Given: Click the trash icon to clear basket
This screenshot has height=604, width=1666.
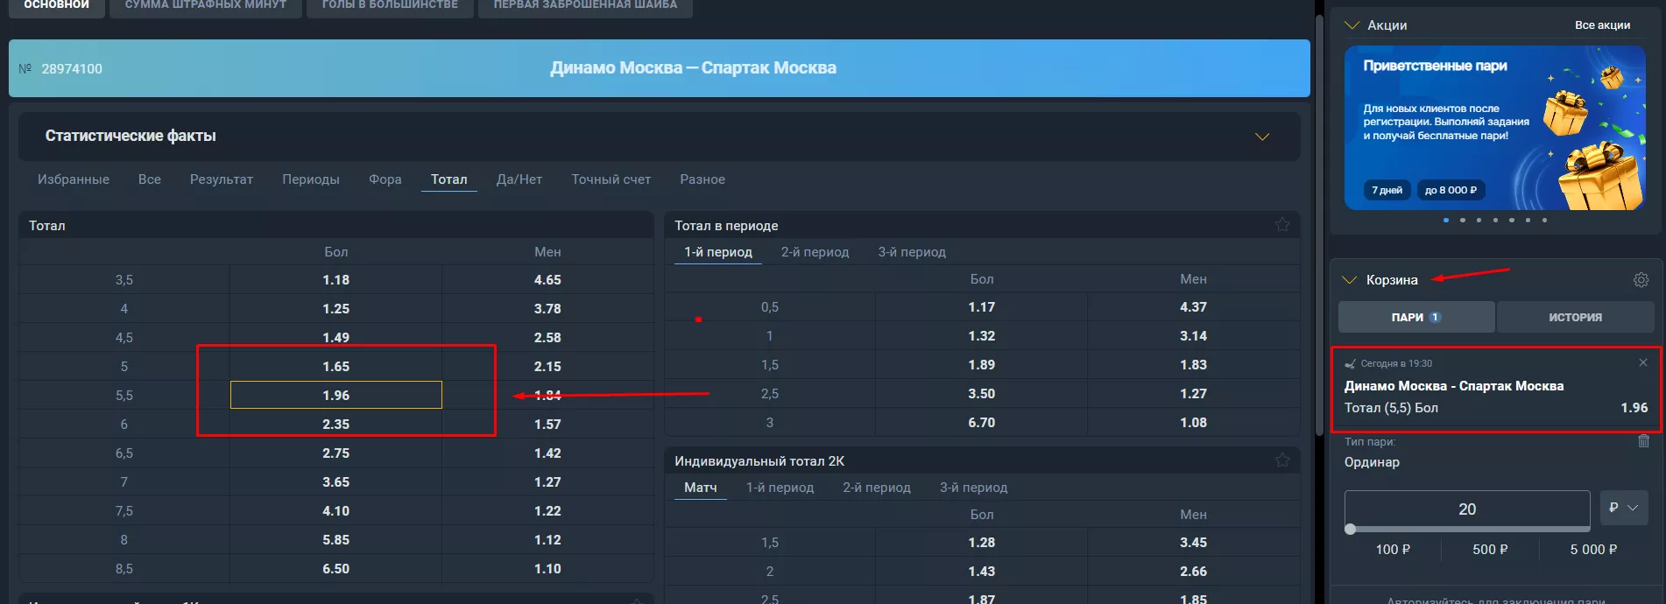Looking at the screenshot, I should (1643, 441).
